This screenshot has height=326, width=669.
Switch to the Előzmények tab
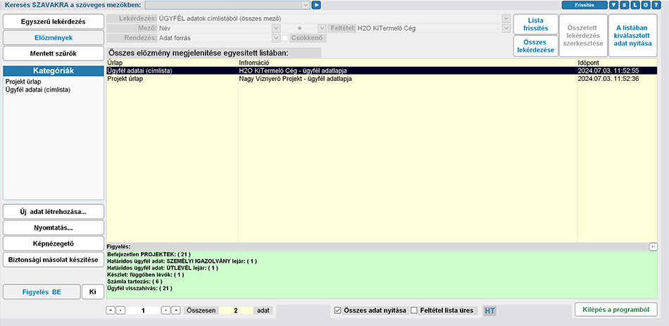53,38
